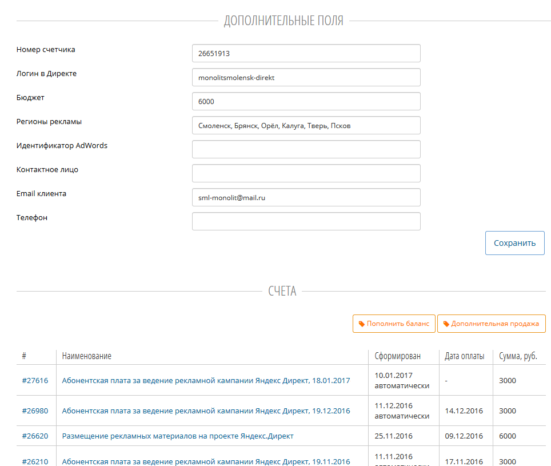Focus the empty Контактное лицо field
Viewport: 551px width, 466px height.
pos(306,173)
